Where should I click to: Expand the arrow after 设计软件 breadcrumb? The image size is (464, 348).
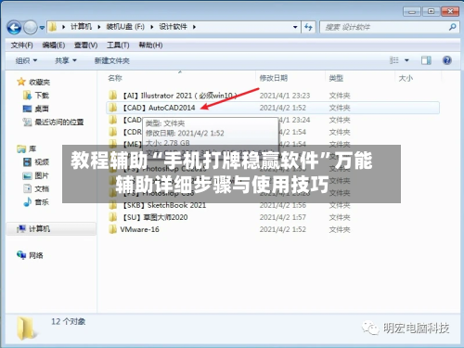point(194,27)
